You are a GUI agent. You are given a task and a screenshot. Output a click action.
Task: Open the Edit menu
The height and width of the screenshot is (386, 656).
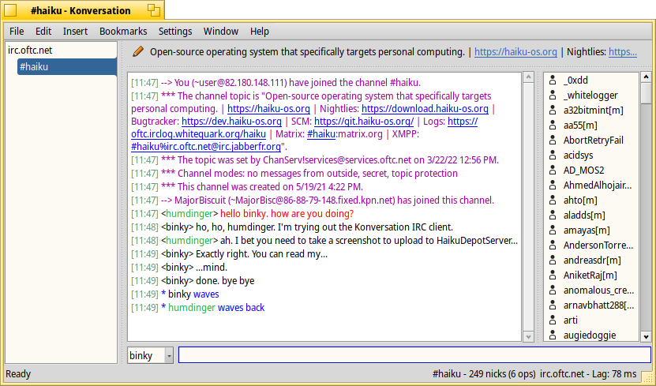[43, 32]
